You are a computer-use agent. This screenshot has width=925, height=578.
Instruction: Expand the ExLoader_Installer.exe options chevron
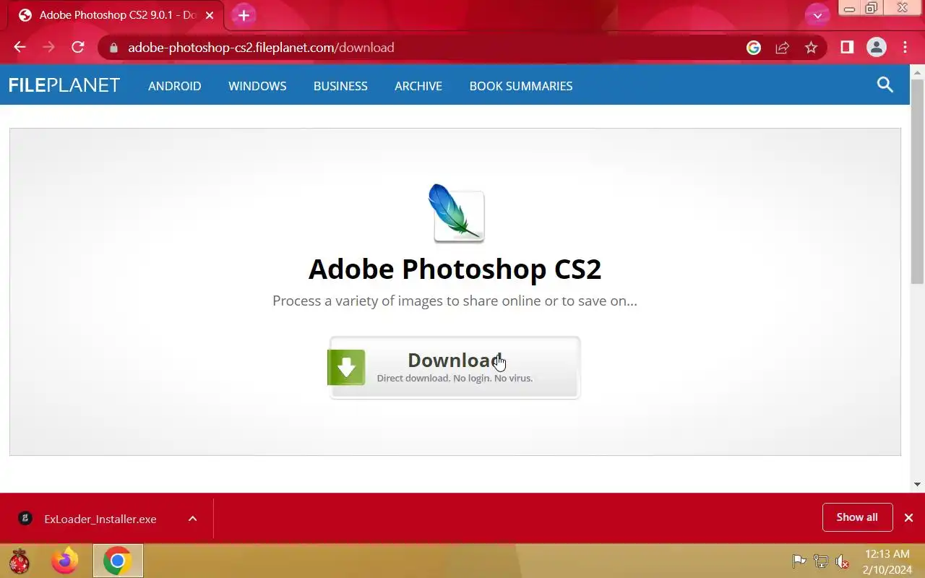[192, 519]
